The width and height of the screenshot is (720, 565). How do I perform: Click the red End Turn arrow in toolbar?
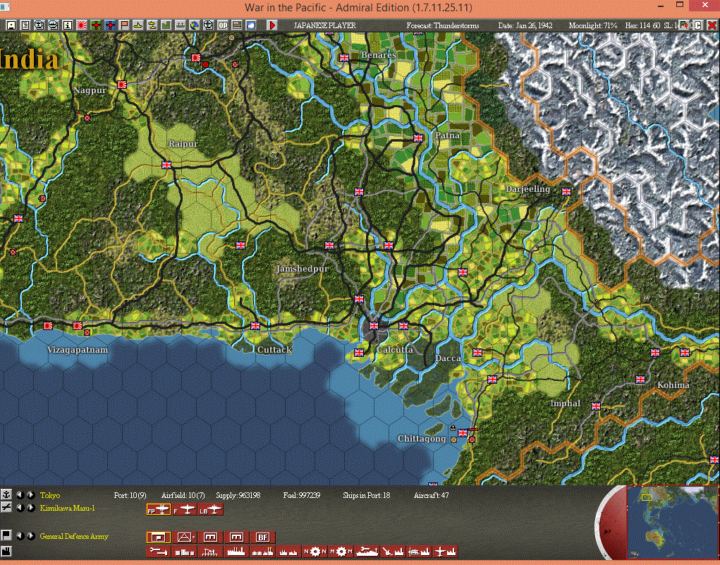coord(272,25)
